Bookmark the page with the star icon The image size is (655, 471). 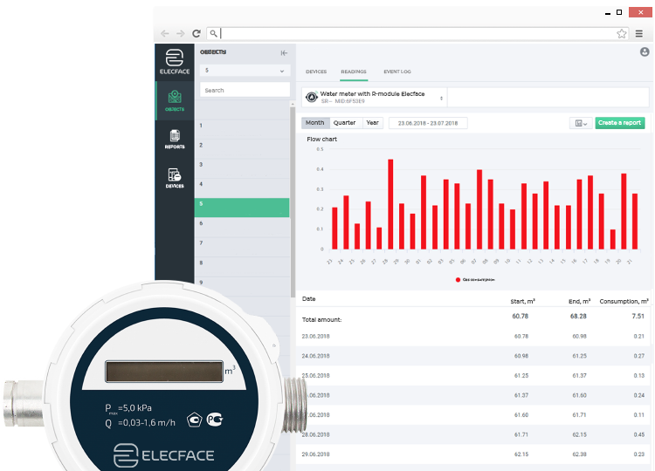[x=622, y=34]
